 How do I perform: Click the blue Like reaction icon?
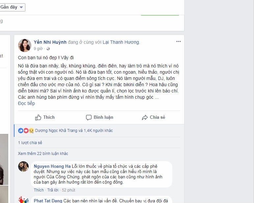pos(21,131)
